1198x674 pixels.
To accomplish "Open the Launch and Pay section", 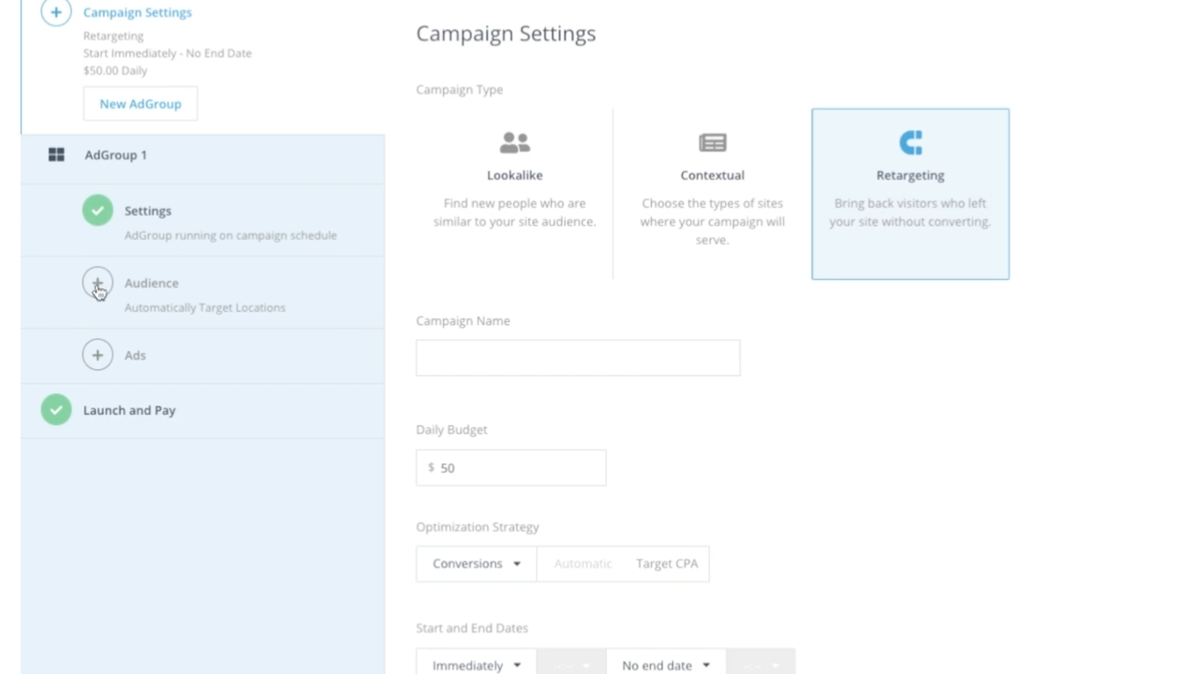I will pos(129,410).
